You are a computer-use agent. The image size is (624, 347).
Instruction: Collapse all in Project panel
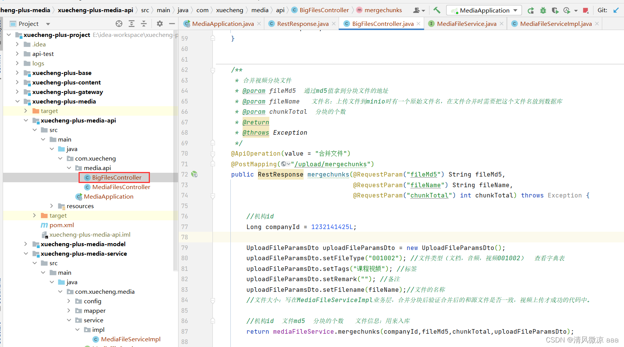pos(144,24)
